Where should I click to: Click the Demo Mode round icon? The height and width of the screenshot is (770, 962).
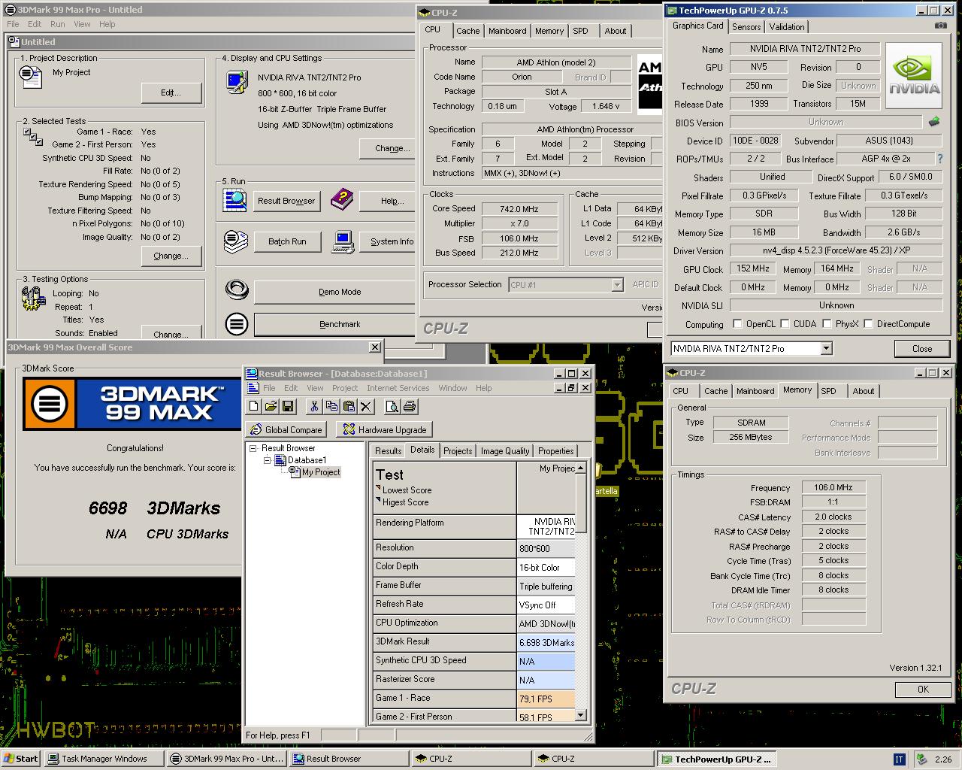(237, 290)
